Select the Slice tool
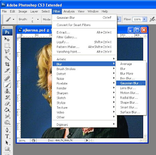The height and width of the screenshot is (155, 156). (7, 70)
